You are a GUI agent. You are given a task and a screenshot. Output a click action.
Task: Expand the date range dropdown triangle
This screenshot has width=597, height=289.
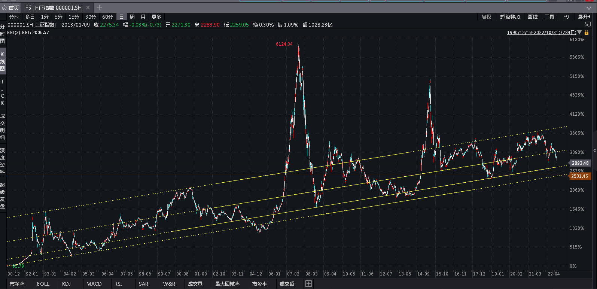coord(580,33)
